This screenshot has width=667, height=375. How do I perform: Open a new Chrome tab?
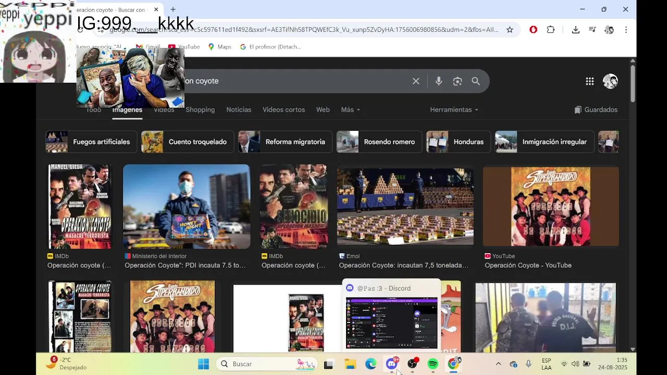pyautogui.click(x=173, y=9)
